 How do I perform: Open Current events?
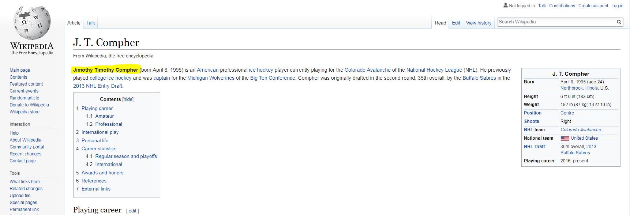coord(24,91)
